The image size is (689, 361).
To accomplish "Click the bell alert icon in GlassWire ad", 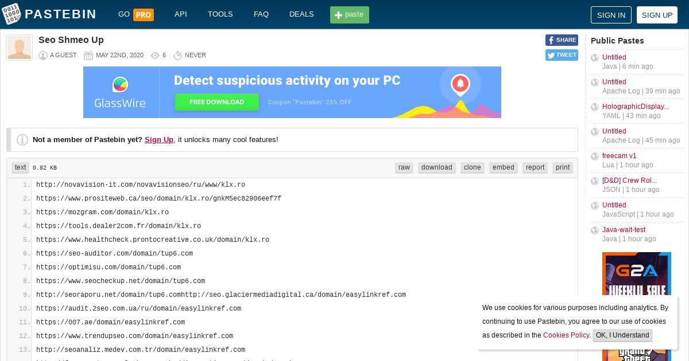I will click(460, 85).
